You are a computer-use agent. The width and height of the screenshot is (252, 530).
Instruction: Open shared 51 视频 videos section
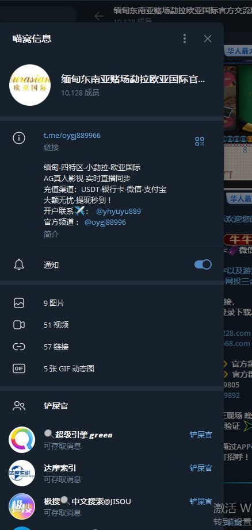112,325
